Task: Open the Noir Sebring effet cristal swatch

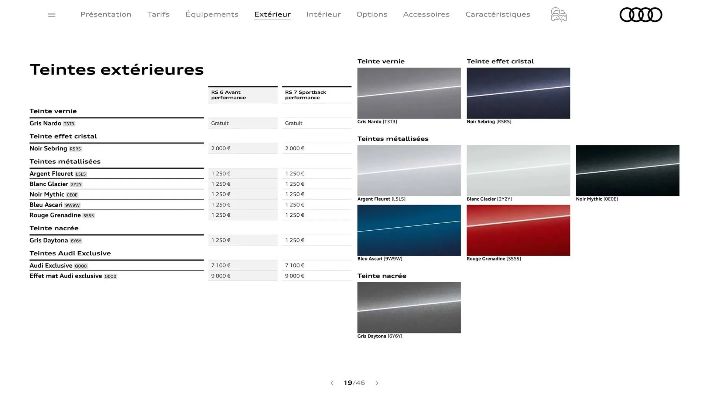Action: (518, 93)
